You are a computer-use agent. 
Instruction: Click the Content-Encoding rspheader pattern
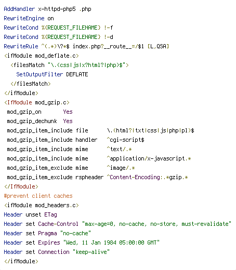(x=147, y=177)
